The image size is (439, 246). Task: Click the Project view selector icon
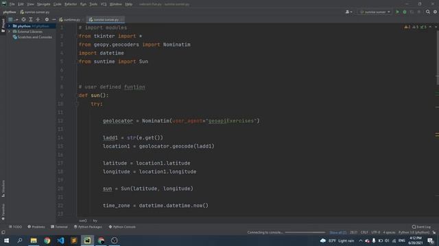pos(10,20)
